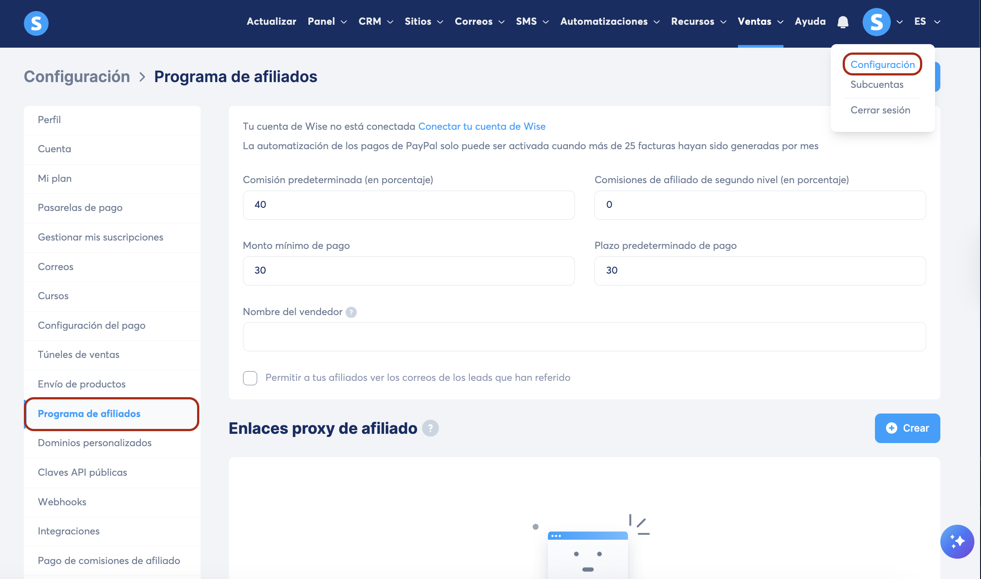This screenshot has height=579, width=981.
Task: Enable affiliates viewing referred leads' emails checkbox
Action: tap(250, 378)
